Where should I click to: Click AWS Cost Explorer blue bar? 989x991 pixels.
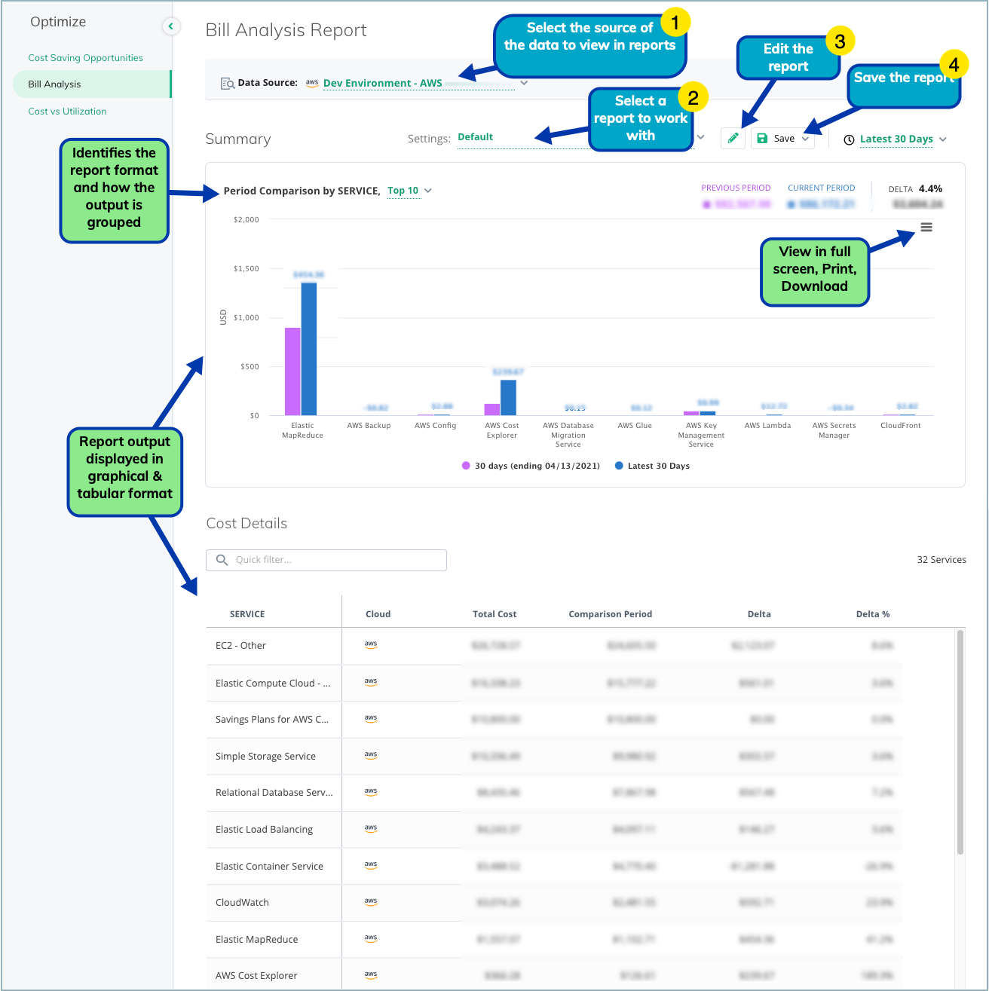(x=509, y=398)
